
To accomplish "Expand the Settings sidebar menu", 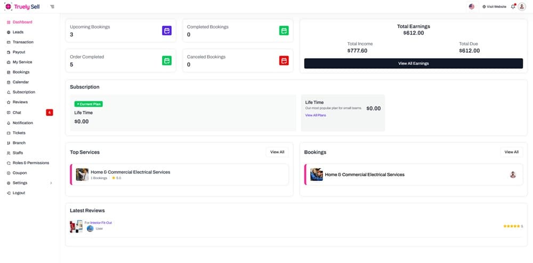I will coord(32,183).
